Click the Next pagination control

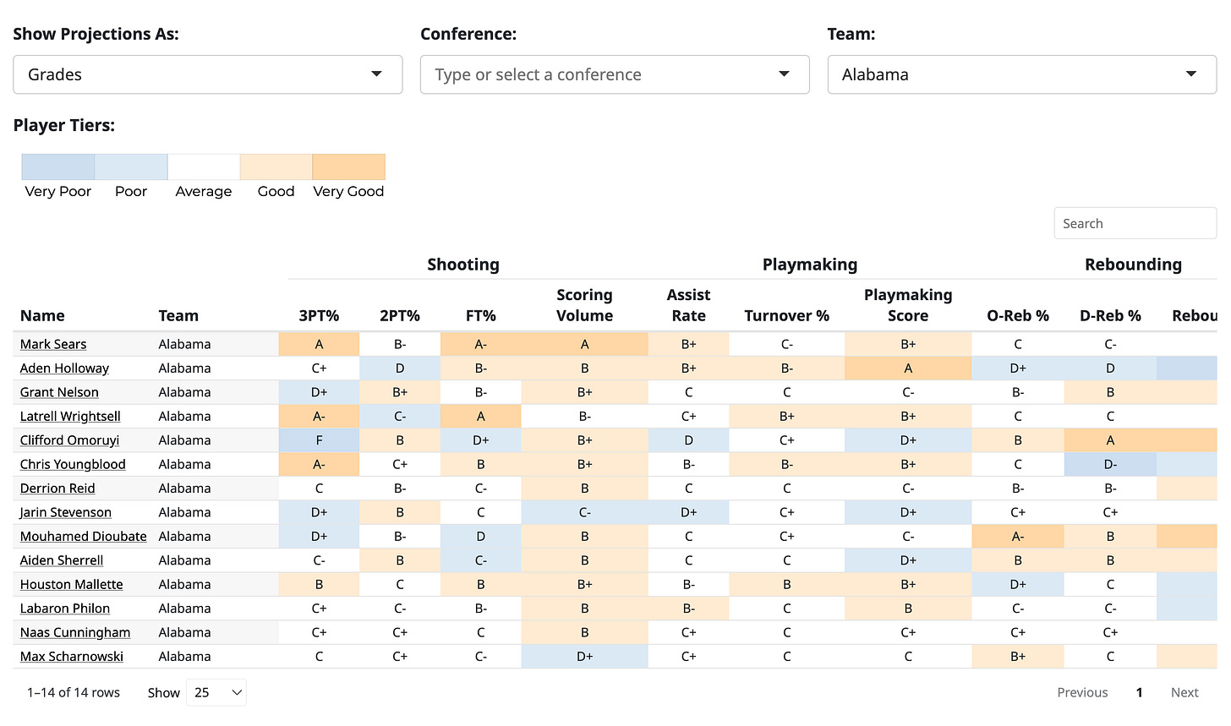click(1184, 692)
